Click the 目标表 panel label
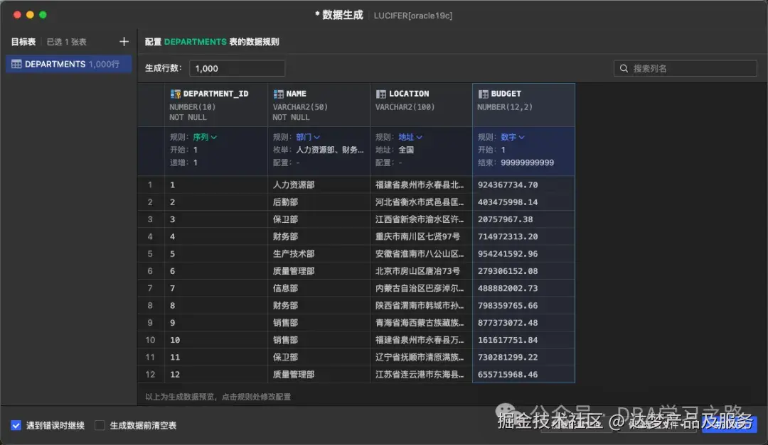Screen dimensions: 768x445 point(23,42)
